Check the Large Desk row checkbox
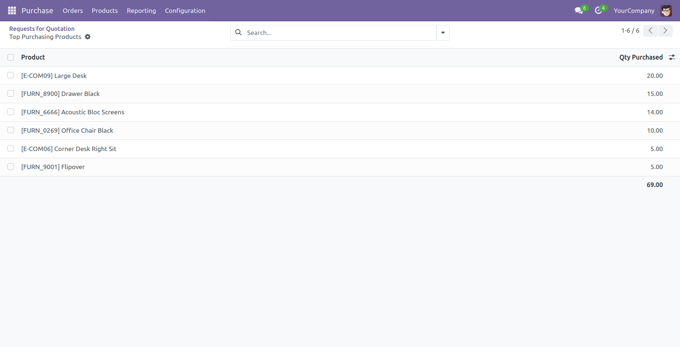Image resolution: width=680 pixels, height=347 pixels. click(11, 75)
